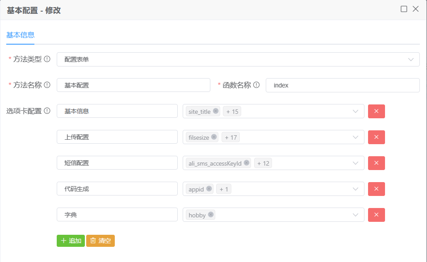The width and height of the screenshot is (427, 262).
Task: Click the 方法名称 input field
Action: tap(133, 85)
